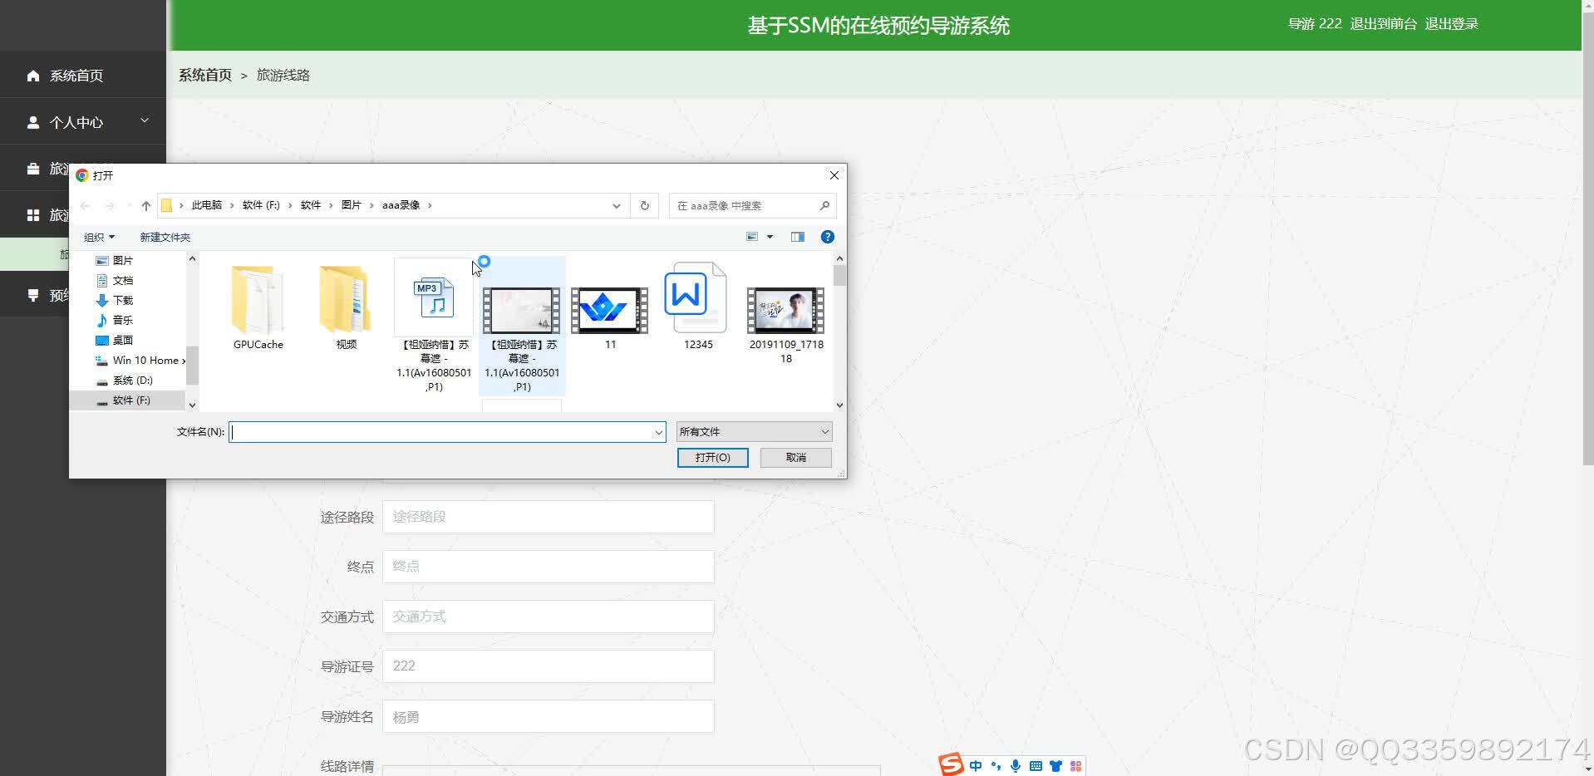This screenshot has height=776, width=1594.
Task: Click 退出到前台 in the header
Action: click(1383, 24)
